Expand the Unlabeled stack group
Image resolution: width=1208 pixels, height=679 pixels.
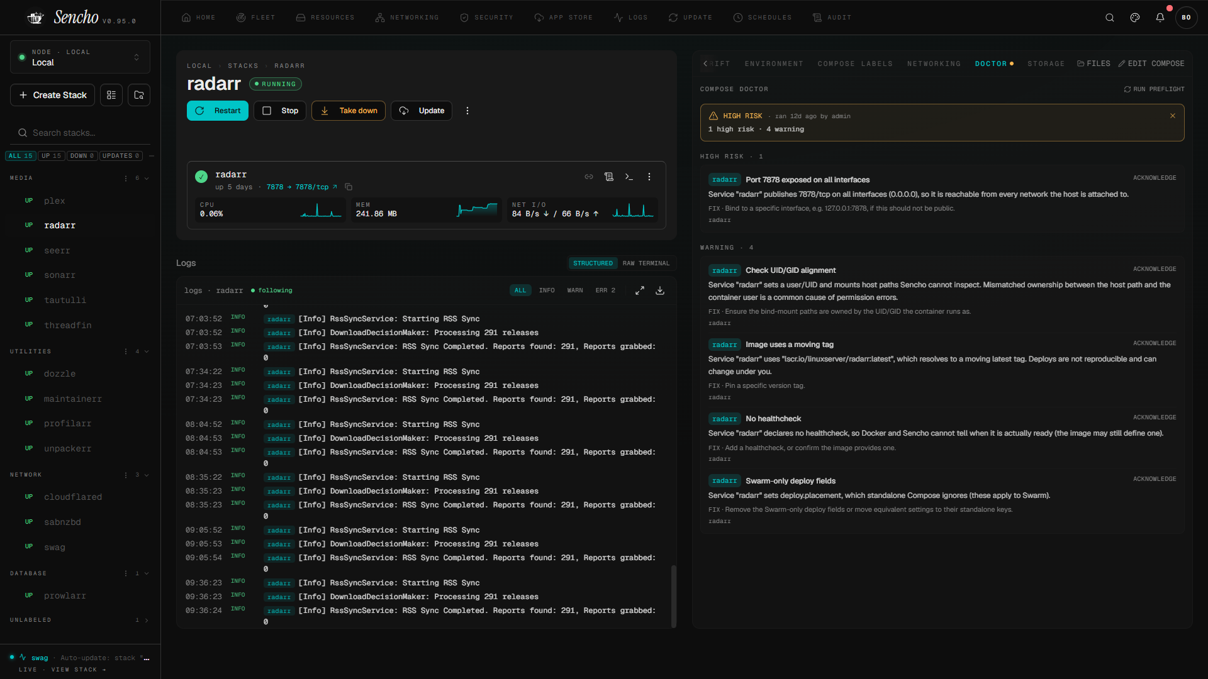[x=147, y=620]
